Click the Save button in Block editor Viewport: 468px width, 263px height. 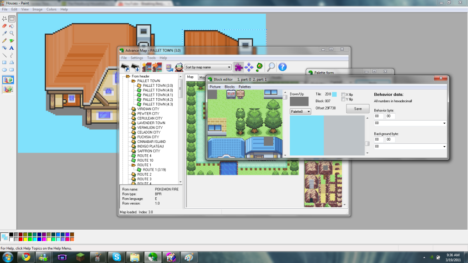tap(357, 109)
